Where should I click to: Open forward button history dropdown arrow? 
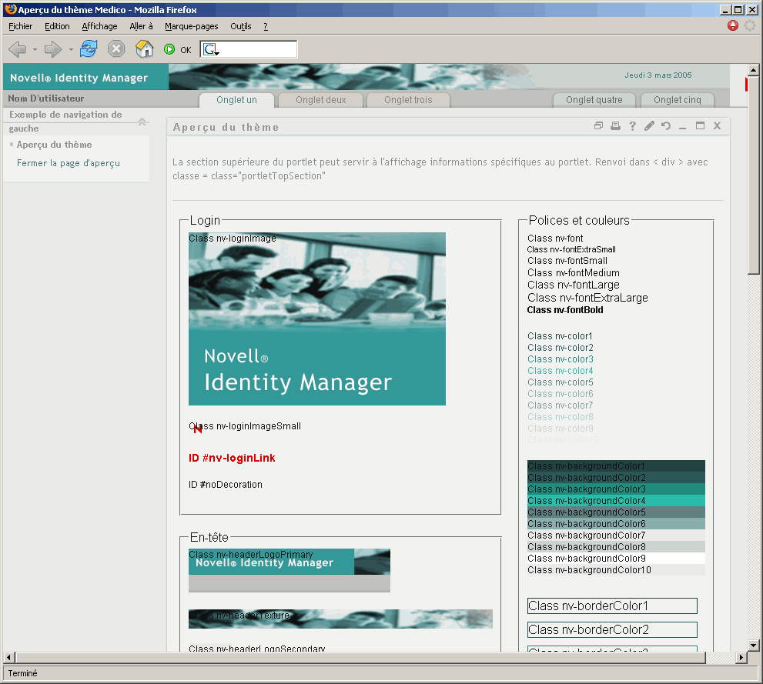tap(71, 49)
